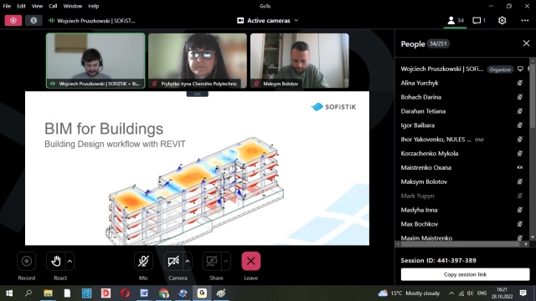Close the People panel
The width and height of the screenshot is (536, 301).
(526, 43)
